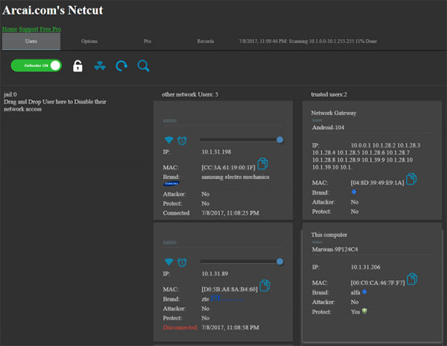
Task: Click the red Disconnected status label
Action: 180,327
